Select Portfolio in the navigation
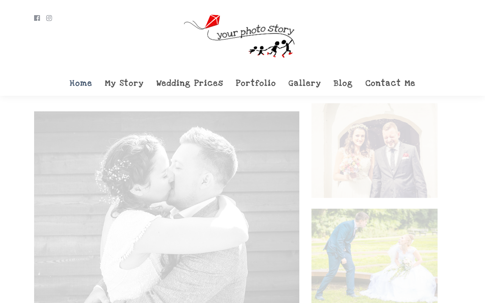 pyautogui.click(x=256, y=83)
